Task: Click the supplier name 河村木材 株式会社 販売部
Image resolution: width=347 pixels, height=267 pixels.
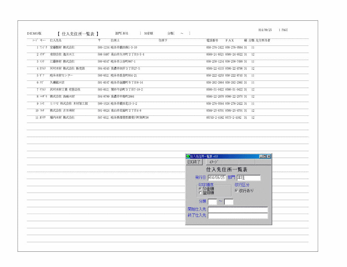Action: [x=68, y=68]
